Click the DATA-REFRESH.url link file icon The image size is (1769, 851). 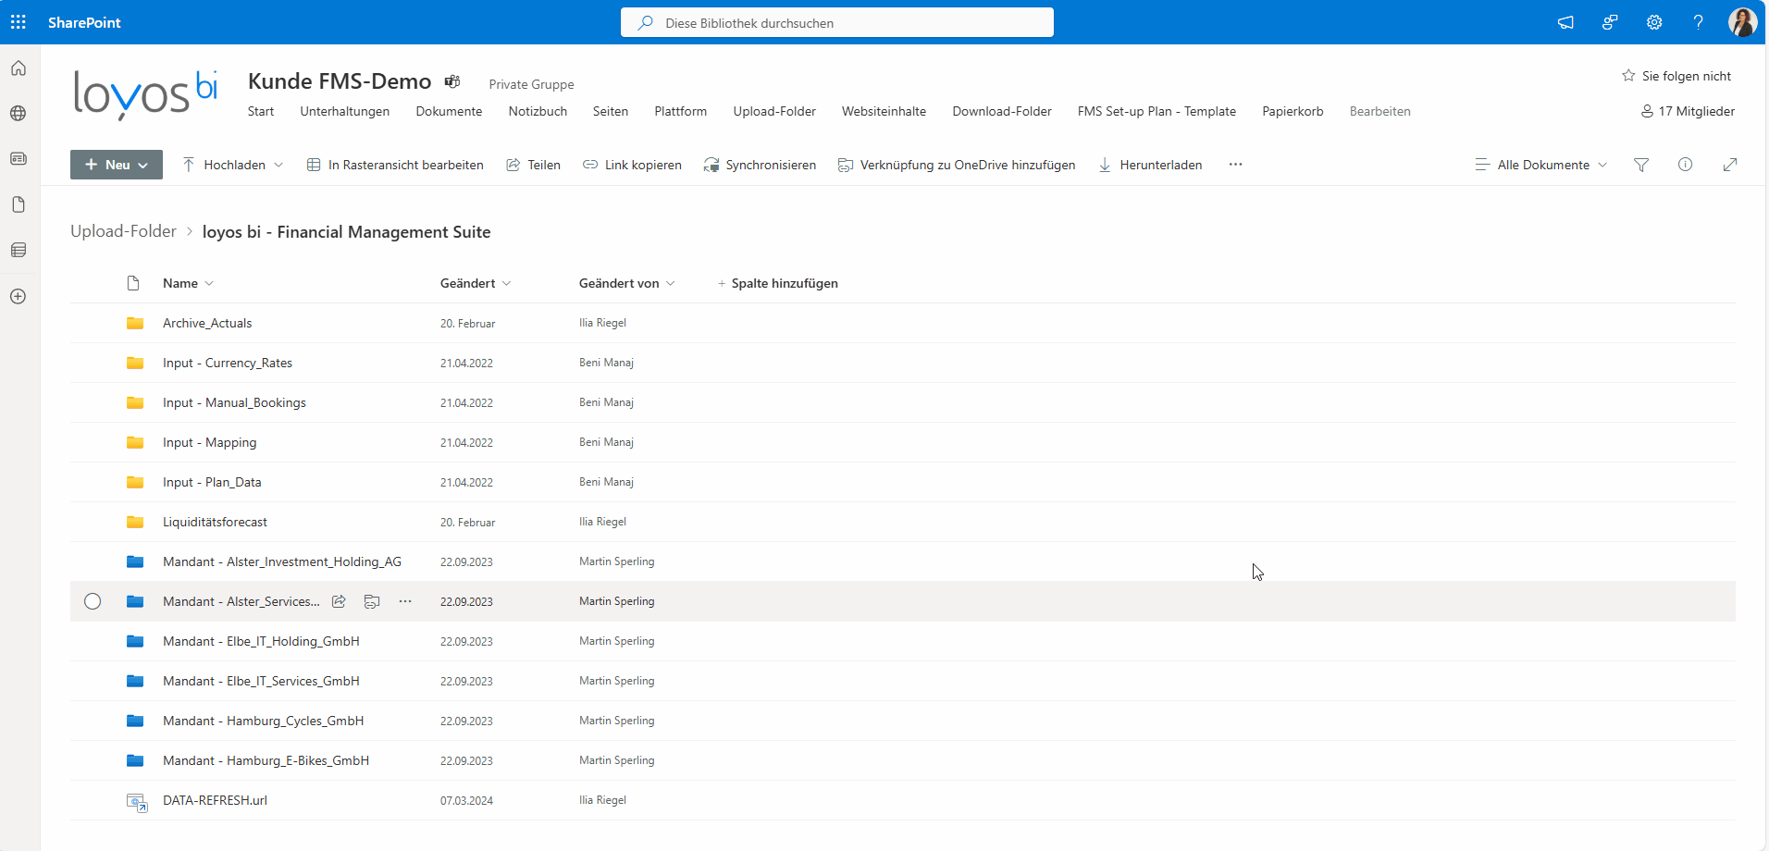point(137,802)
